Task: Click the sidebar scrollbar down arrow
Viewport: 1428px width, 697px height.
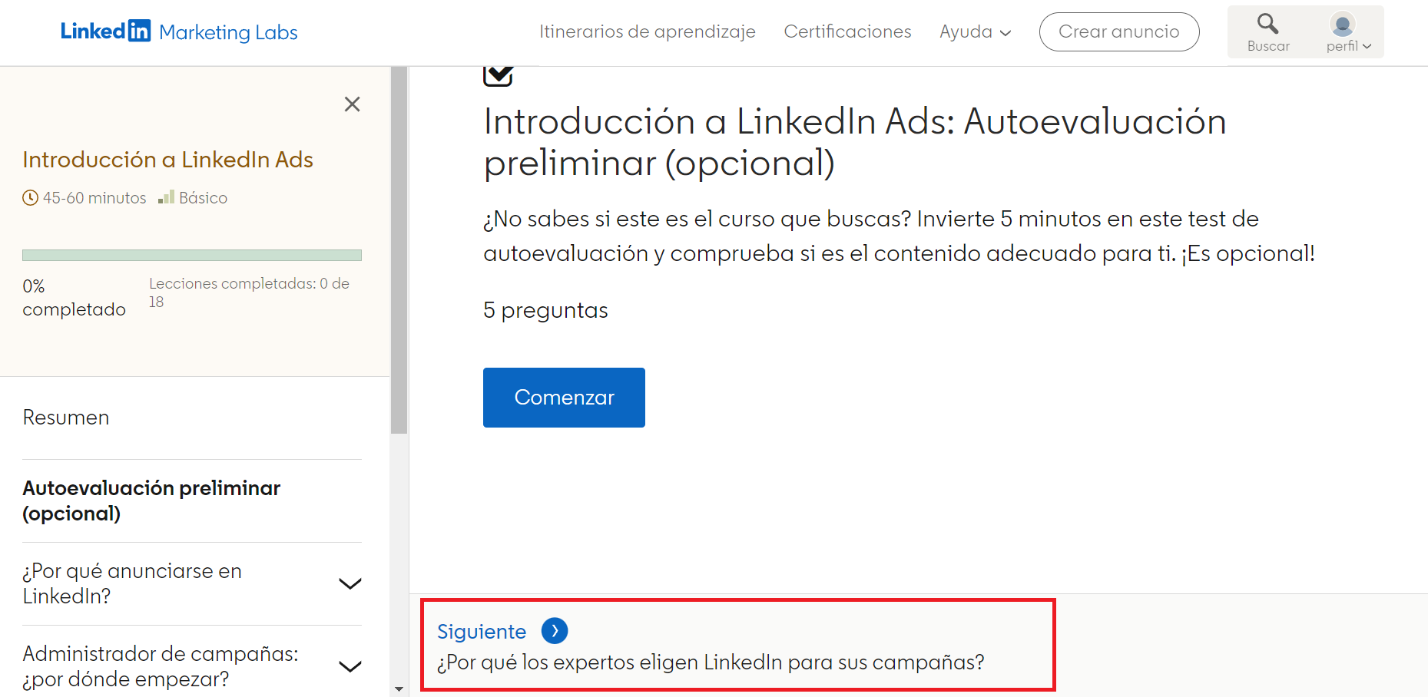Action: (399, 689)
